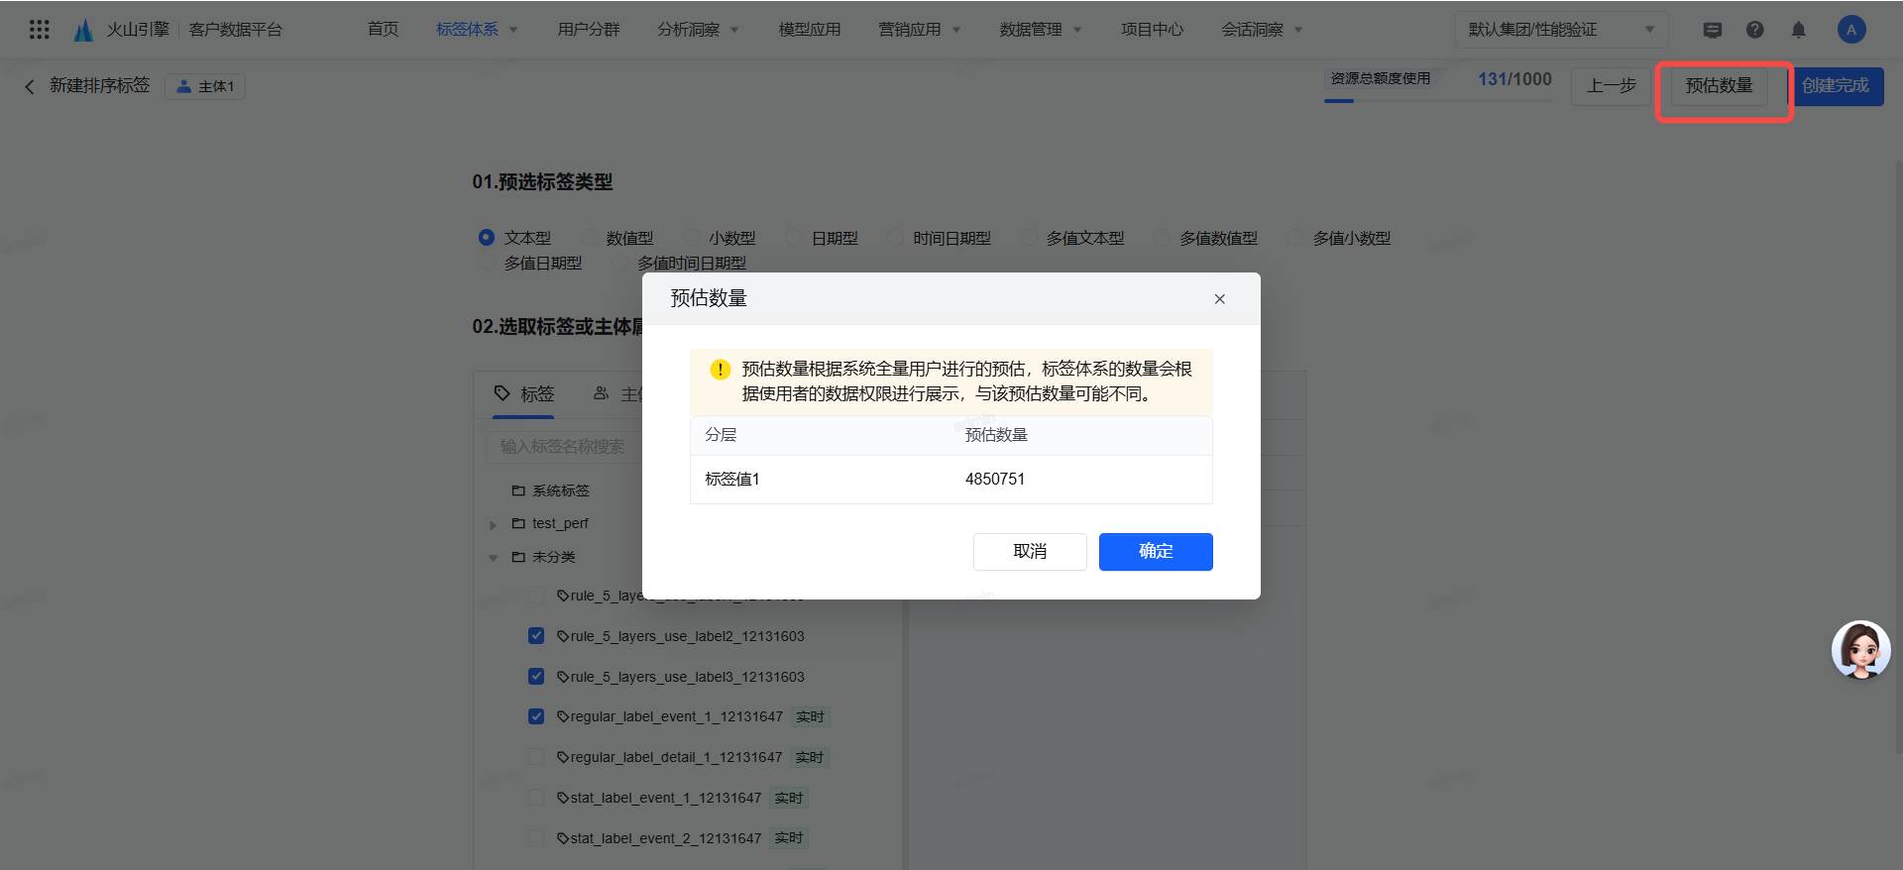
Task: Click the 资源总额度使用 progress bar
Action: pyautogui.click(x=1437, y=100)
